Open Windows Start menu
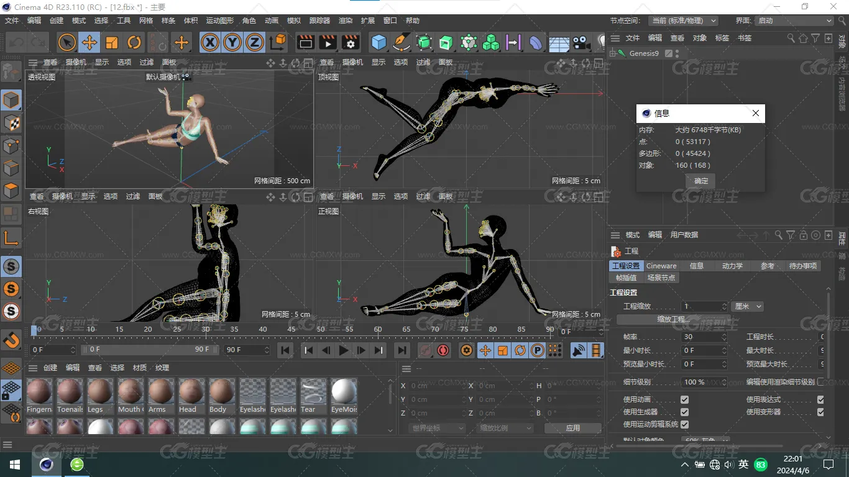This screenshot has height=477, width=849. (15, 465)
